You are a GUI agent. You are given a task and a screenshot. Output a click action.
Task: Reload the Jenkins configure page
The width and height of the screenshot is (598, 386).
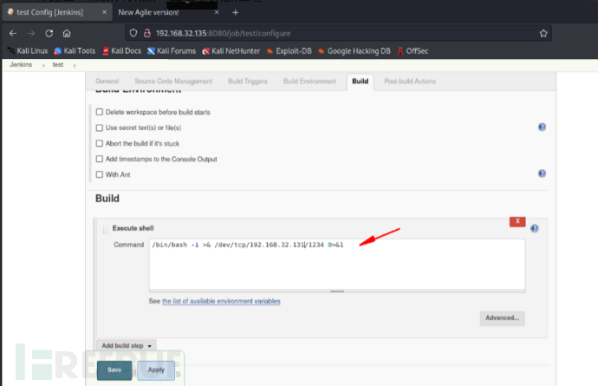coord(49,34)
